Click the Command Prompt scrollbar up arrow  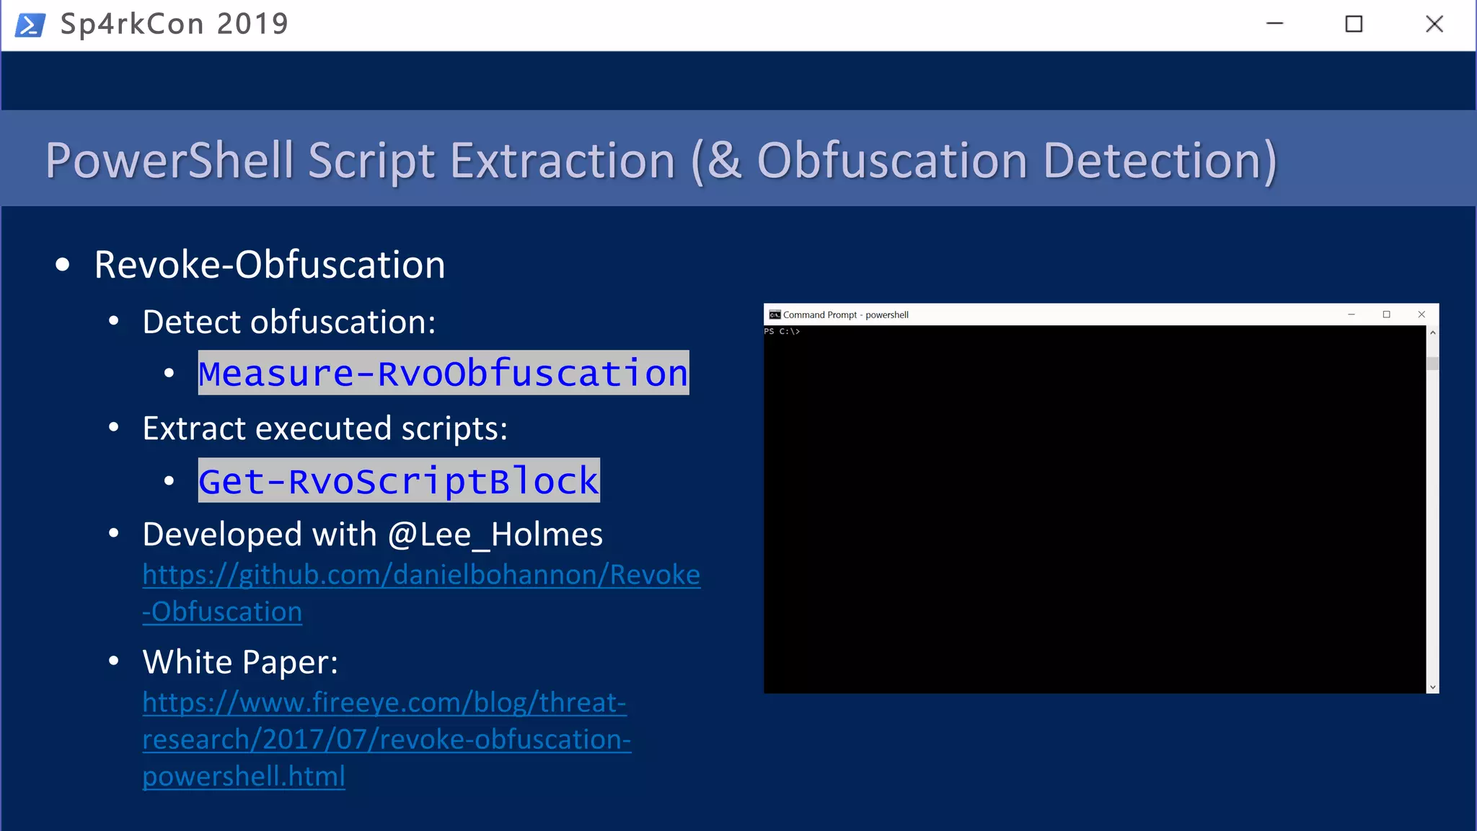click(x=1432, y=333)
